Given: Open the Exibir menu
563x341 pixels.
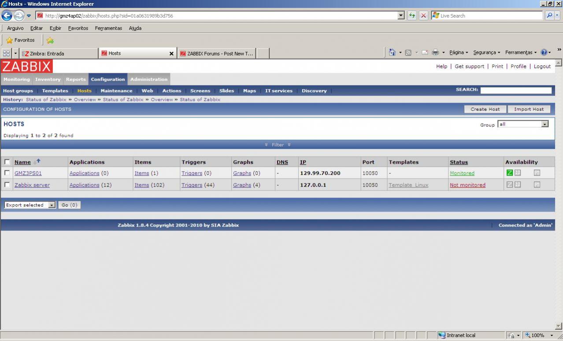Looking at the screenshot, I should [55, 28].
